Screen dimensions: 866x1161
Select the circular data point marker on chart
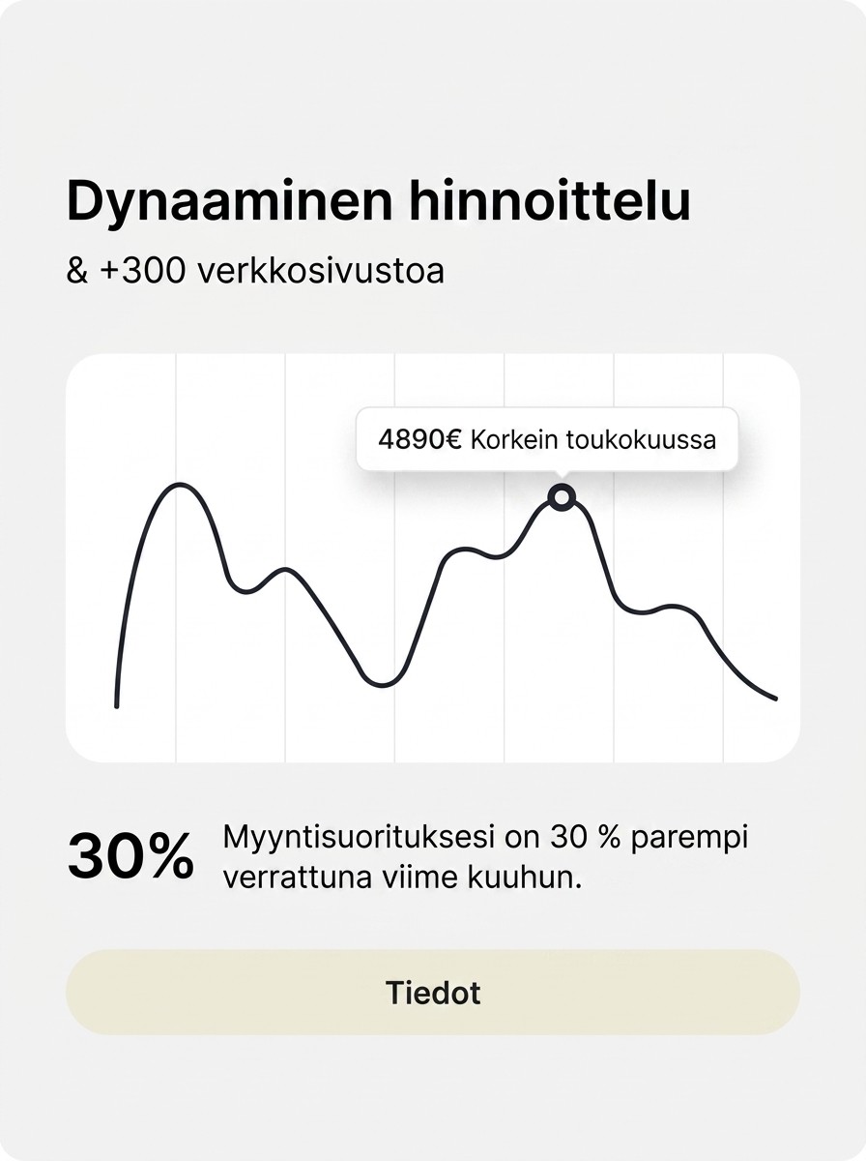pos(562,497)
